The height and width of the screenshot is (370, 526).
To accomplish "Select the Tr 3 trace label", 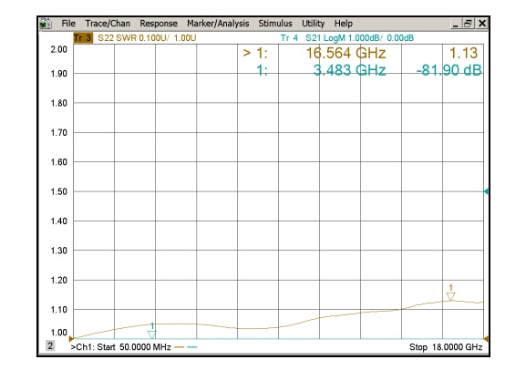I will tap(83, 38).
